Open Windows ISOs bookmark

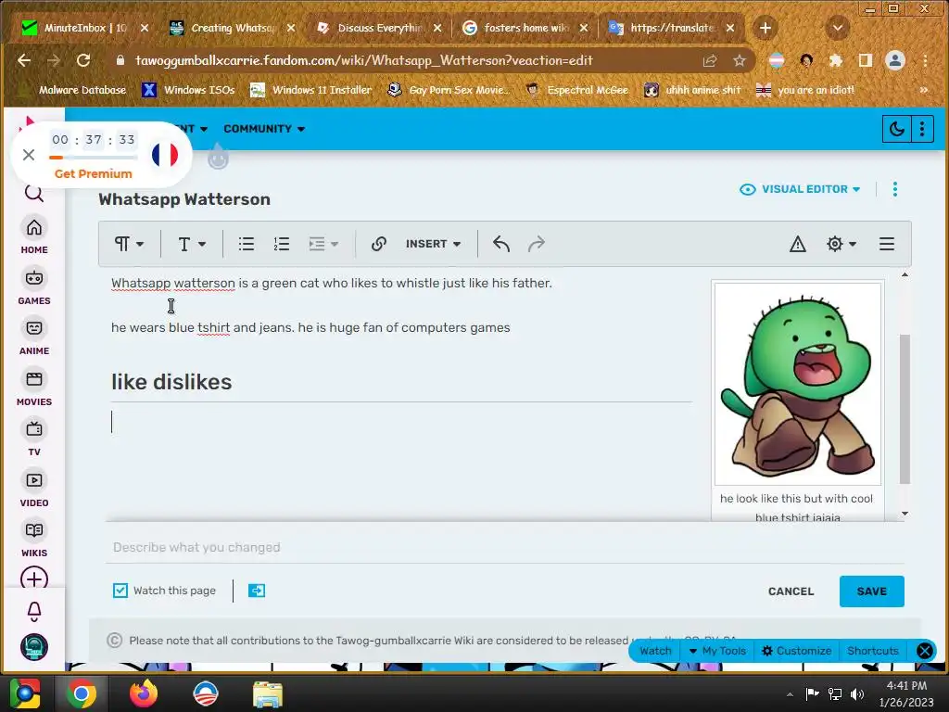tap(188, 90)
